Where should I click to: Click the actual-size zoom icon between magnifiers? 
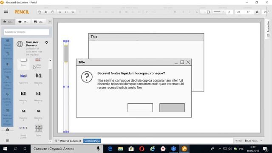pos(66,12)
